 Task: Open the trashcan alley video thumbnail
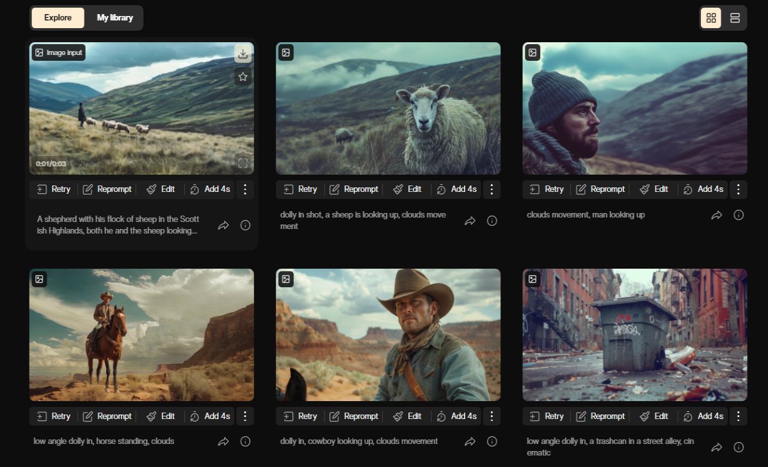click(635, 335)
